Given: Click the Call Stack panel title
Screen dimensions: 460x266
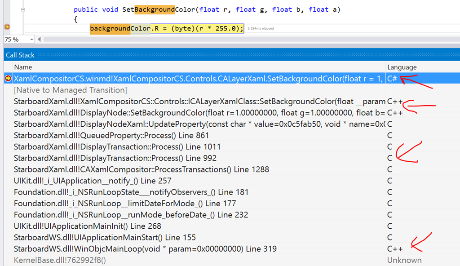Looking at the screenshot, I should coord(20,55).
